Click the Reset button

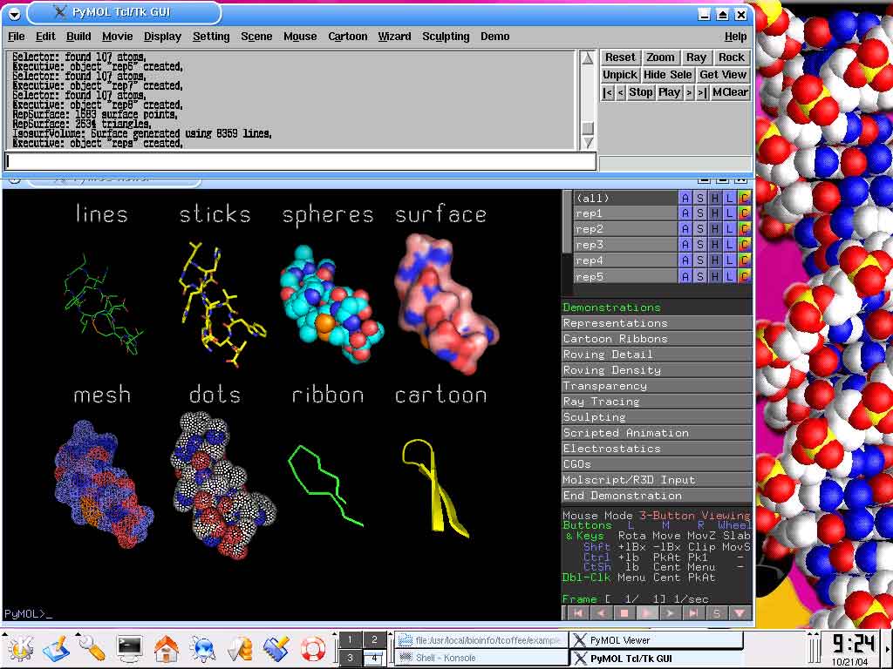(620, 57)
